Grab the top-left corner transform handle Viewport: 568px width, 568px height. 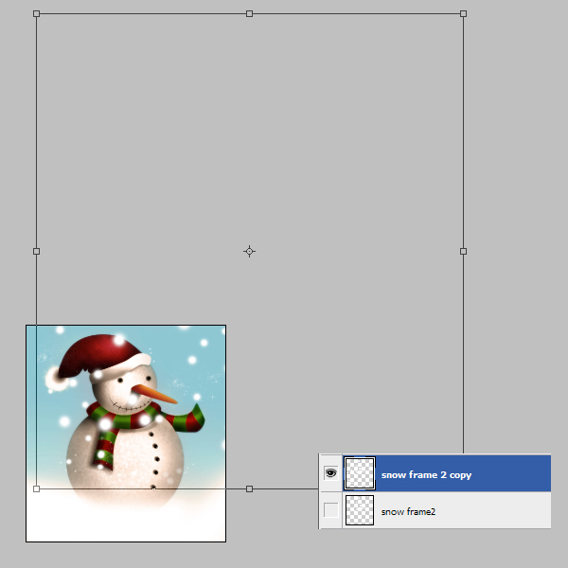pyautogui.click(x=36, y=14)
